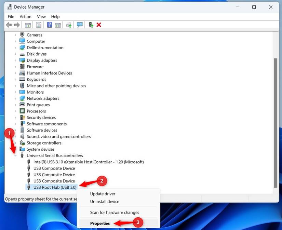
Task: Click the Forward navigation arrow
Action: pos(16,25)
